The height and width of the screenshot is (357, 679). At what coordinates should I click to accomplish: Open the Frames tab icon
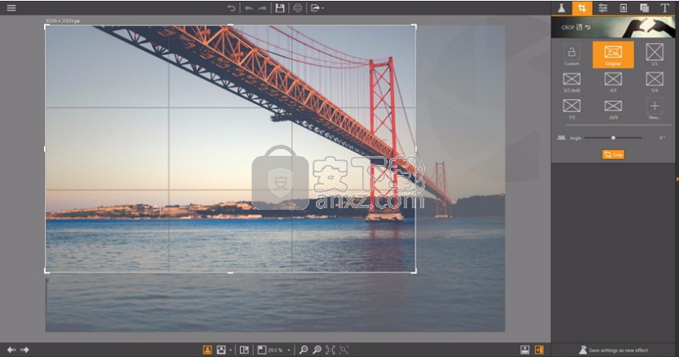click(624, 8)
